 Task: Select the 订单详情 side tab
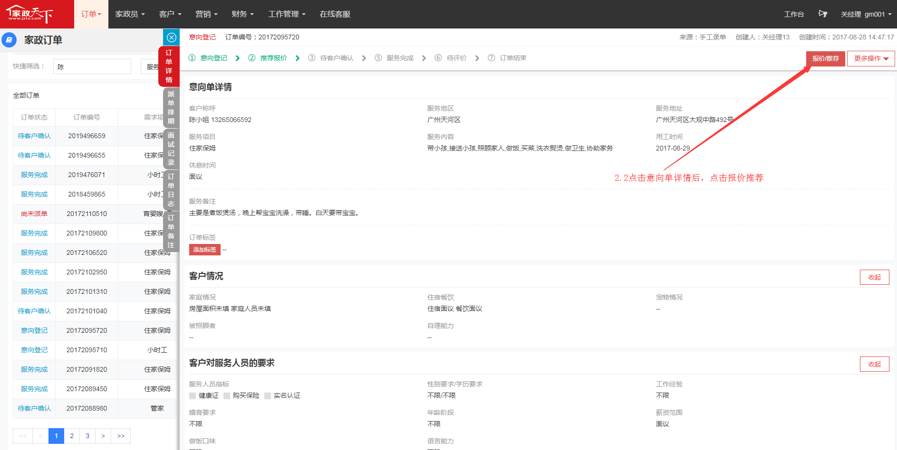tap(169, 66)
